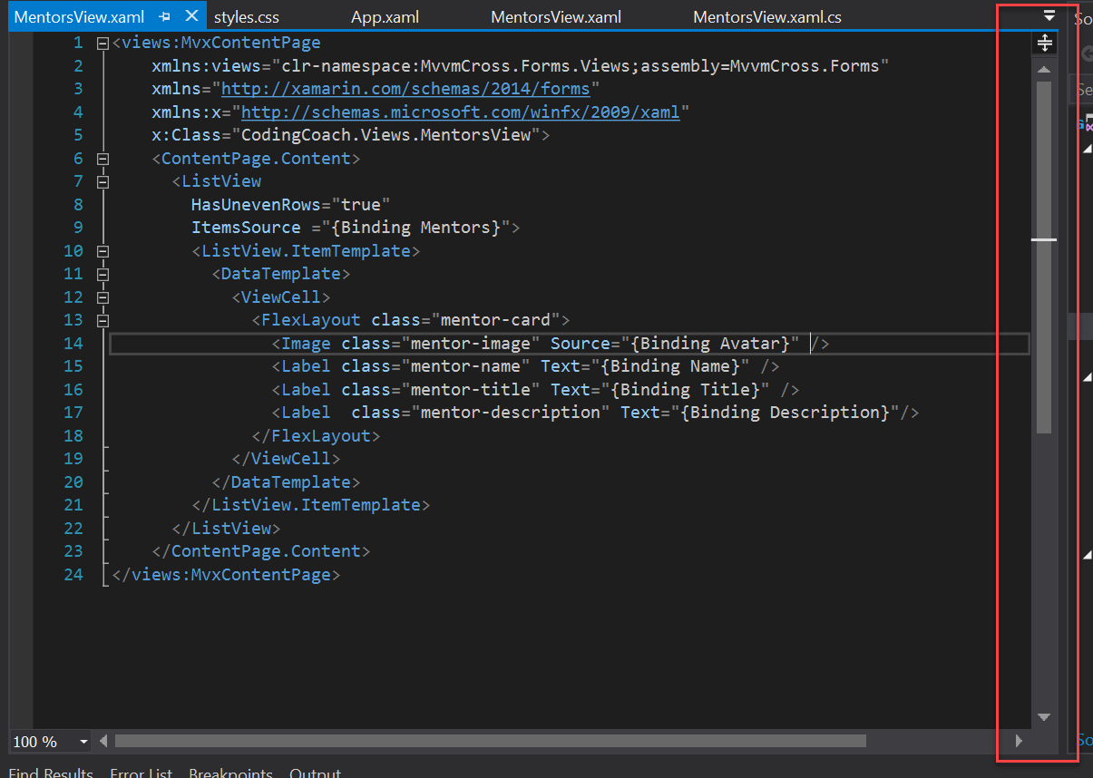1093x778 pixels.
Task: Click line number 14 in the gutter
Action: point(73,344)
